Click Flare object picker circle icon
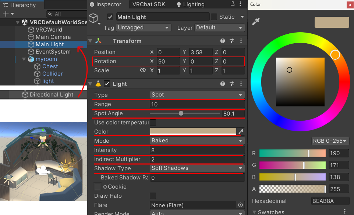354x215 pixels. pos(241,205)
